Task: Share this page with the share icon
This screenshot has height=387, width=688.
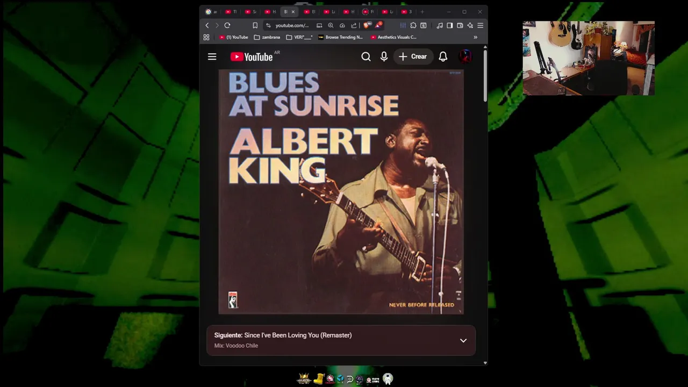Action: pos(354,25)
